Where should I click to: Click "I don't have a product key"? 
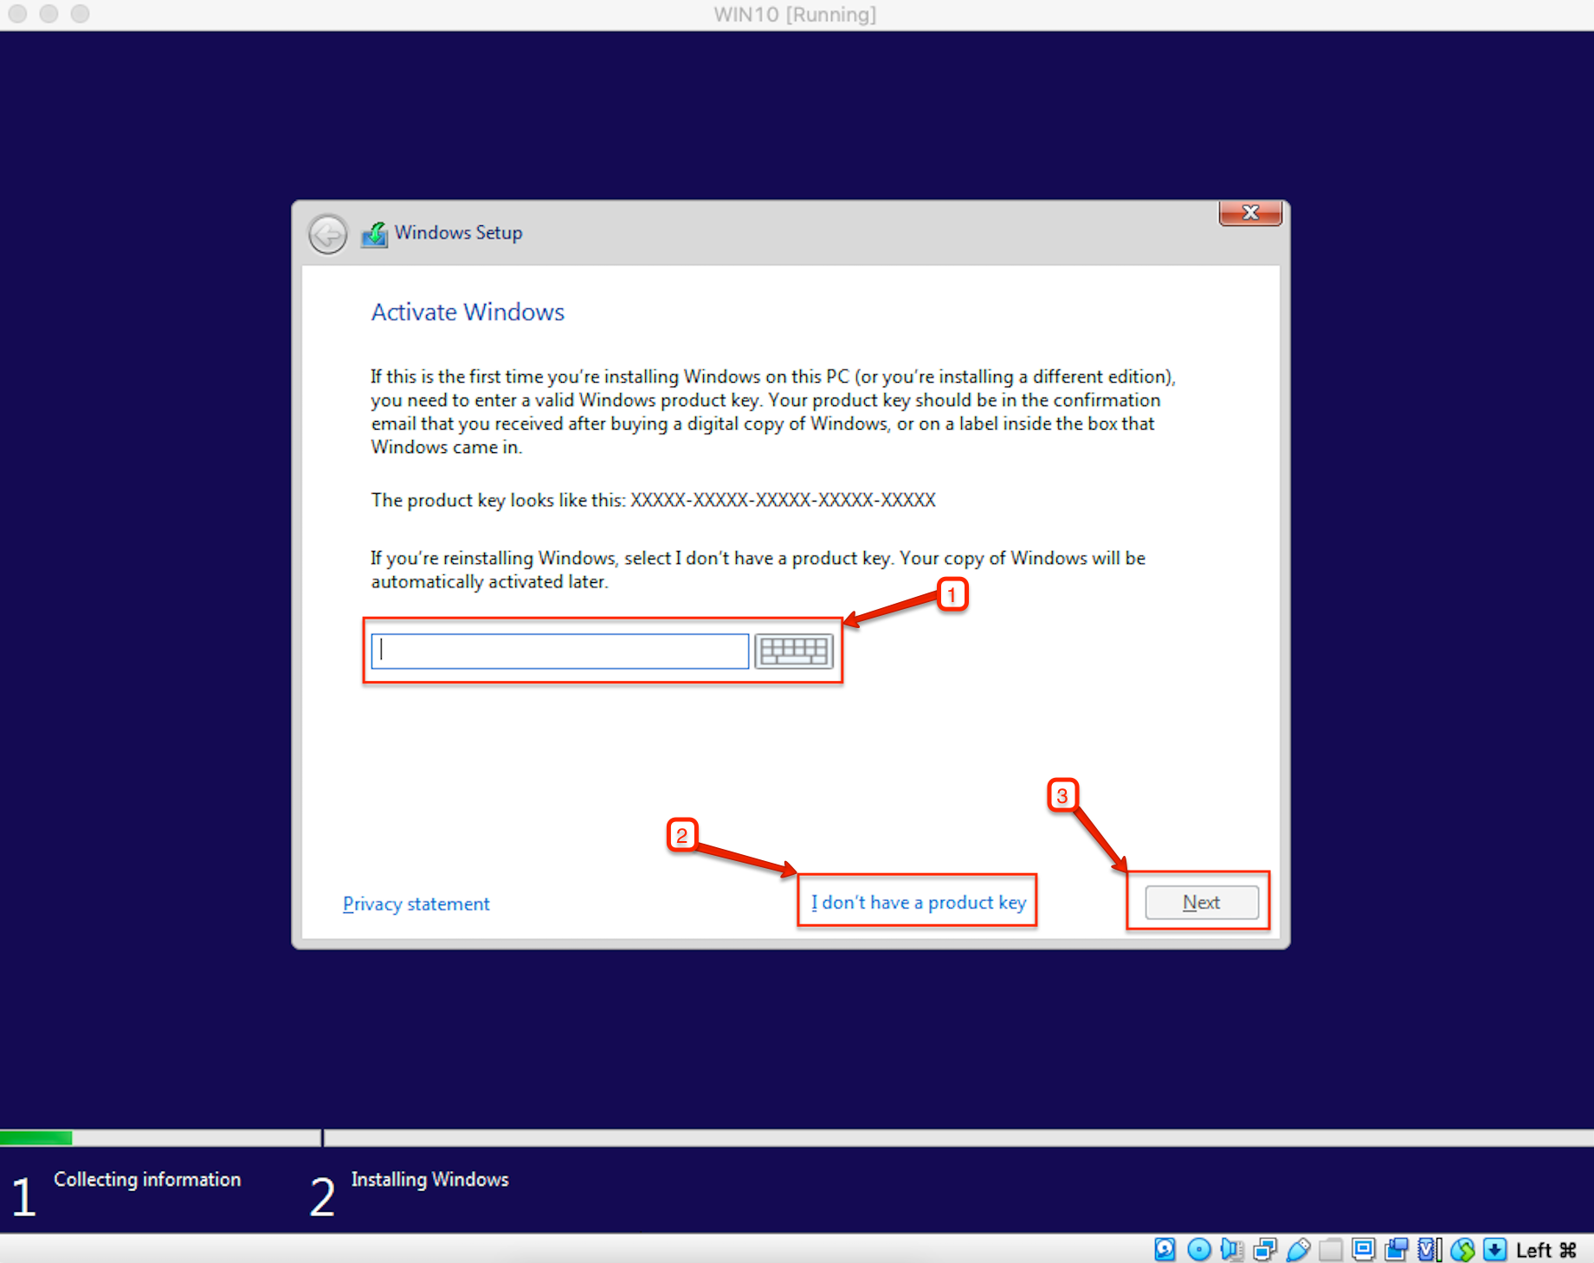point(918,902)
